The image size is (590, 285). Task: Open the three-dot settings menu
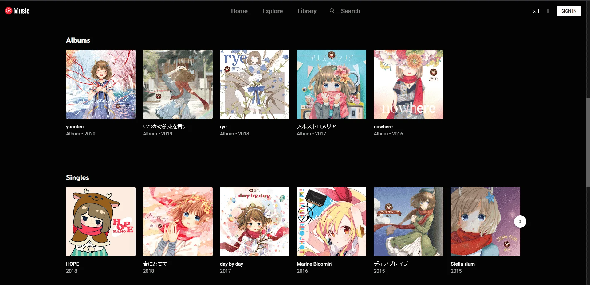[x=548, y=11]
